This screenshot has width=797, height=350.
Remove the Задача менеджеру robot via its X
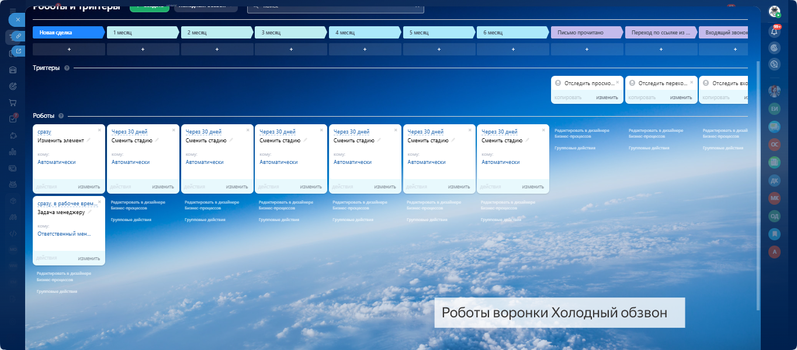tap(99, 202)
